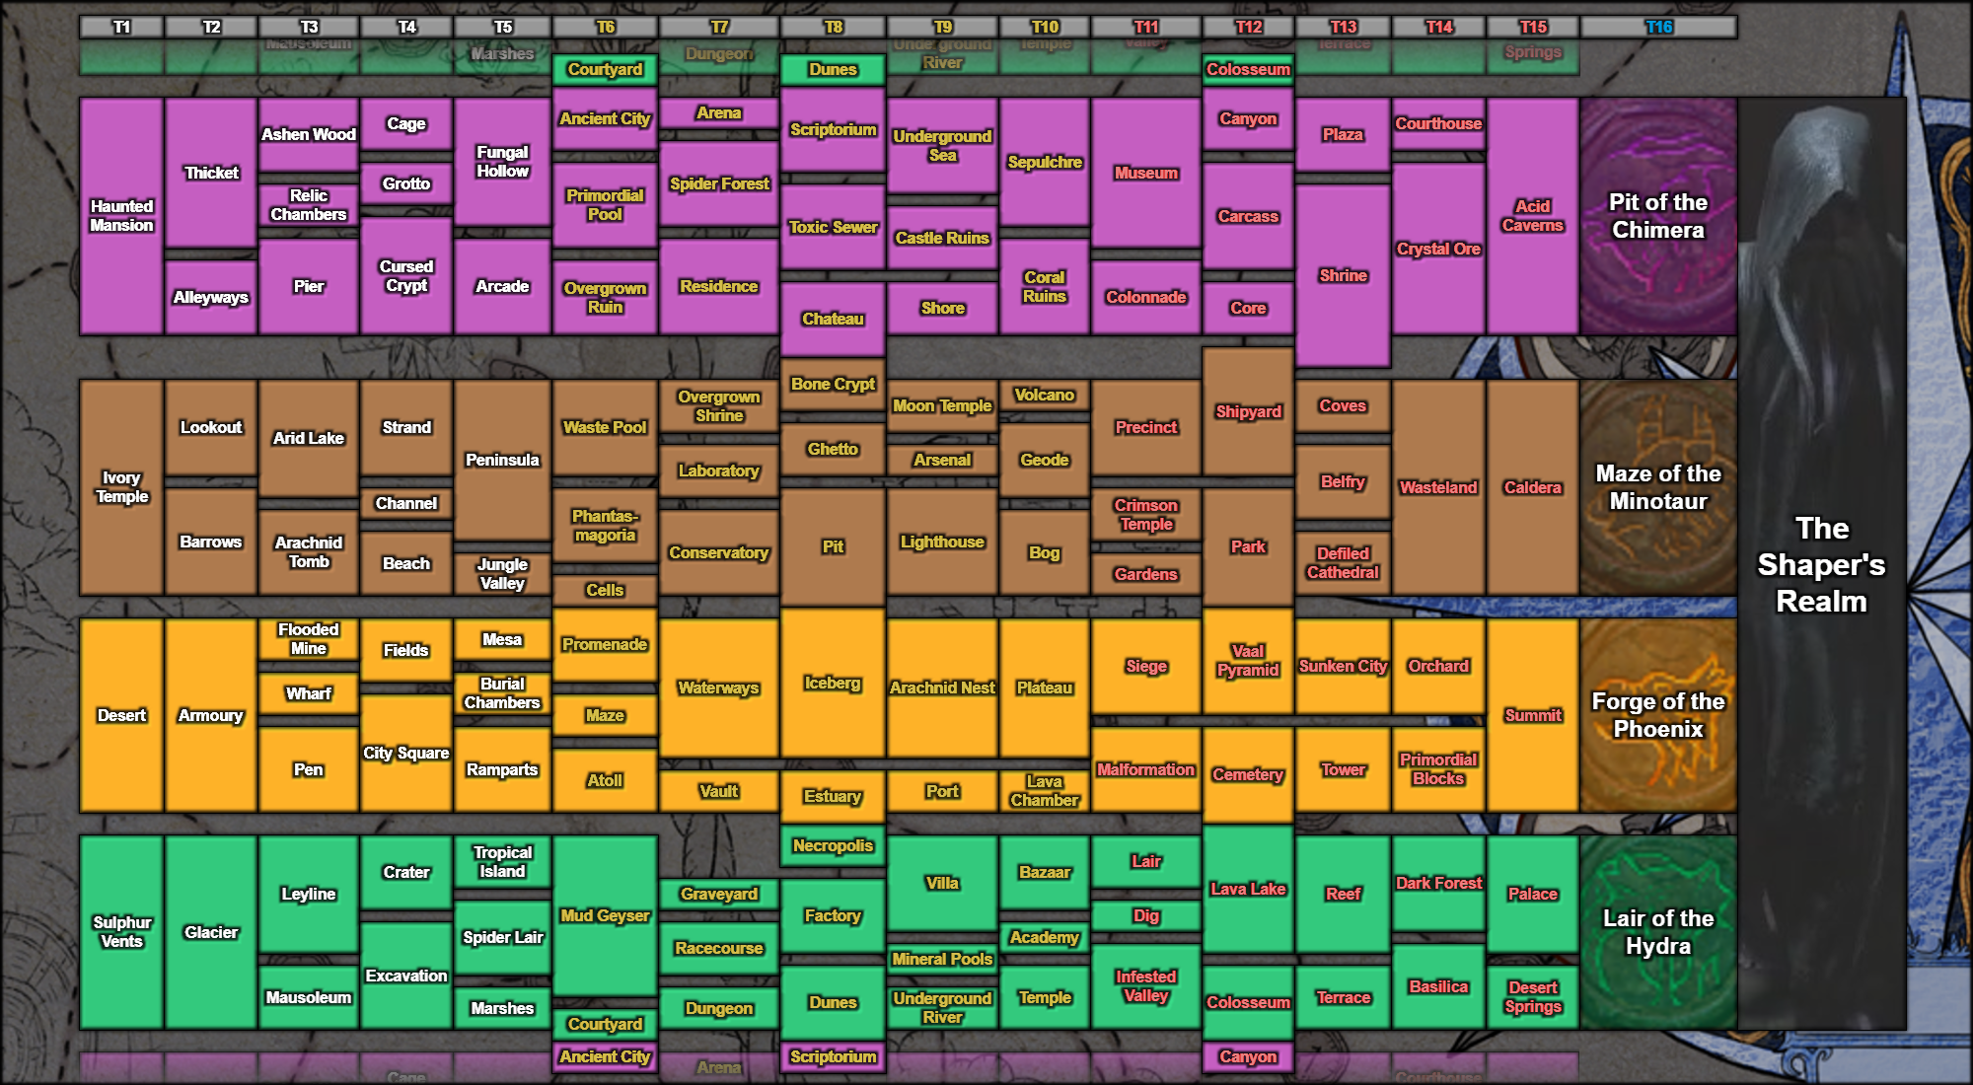
Task: Select the T8 tier header
Action: 833,27
